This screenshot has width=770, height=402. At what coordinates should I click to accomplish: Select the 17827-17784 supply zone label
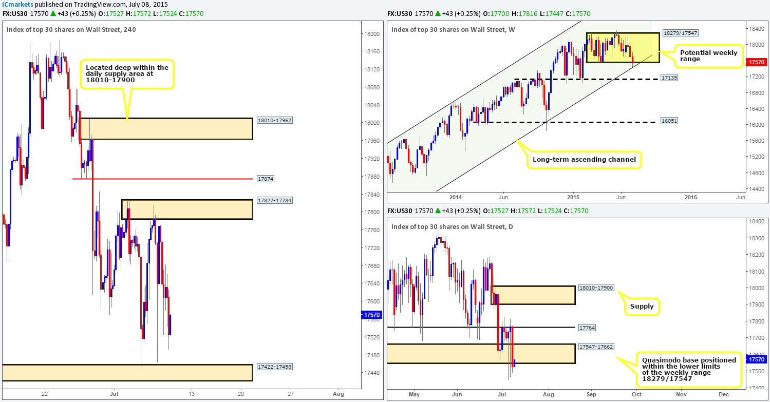pos(274,200)
